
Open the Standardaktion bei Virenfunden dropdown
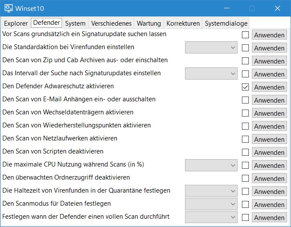pos(211,48)
